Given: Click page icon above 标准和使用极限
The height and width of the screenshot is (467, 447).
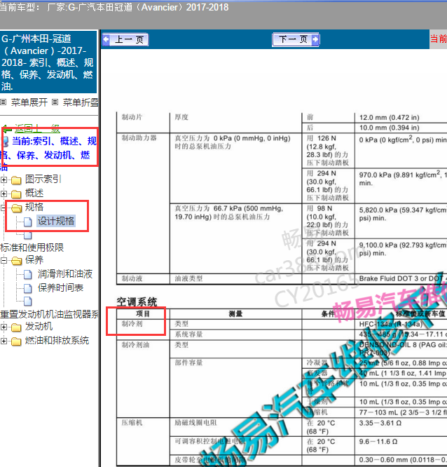Looking at the screenshot, I should pos(28,236).
